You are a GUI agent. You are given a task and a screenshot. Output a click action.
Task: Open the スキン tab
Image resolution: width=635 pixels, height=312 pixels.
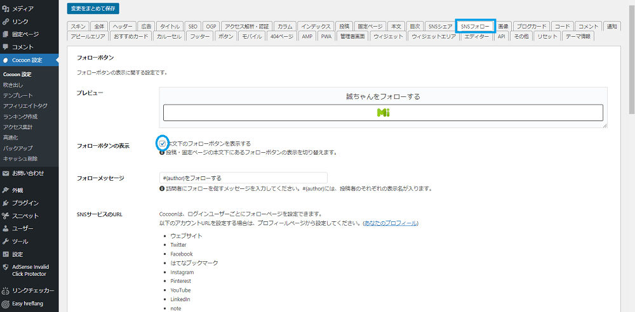[x=78, y=26]
